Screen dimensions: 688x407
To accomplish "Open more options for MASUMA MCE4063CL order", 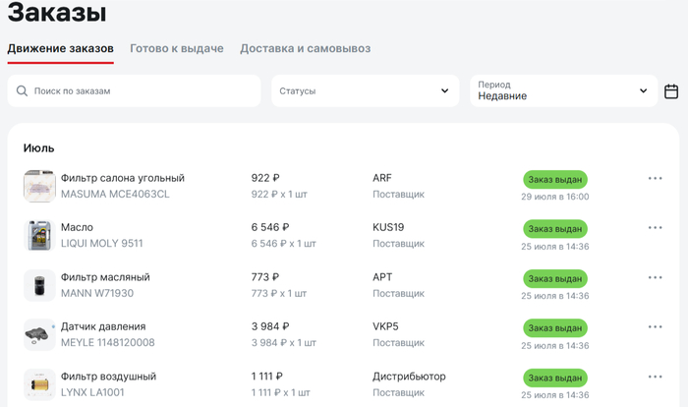I will [x=656, y=178].
